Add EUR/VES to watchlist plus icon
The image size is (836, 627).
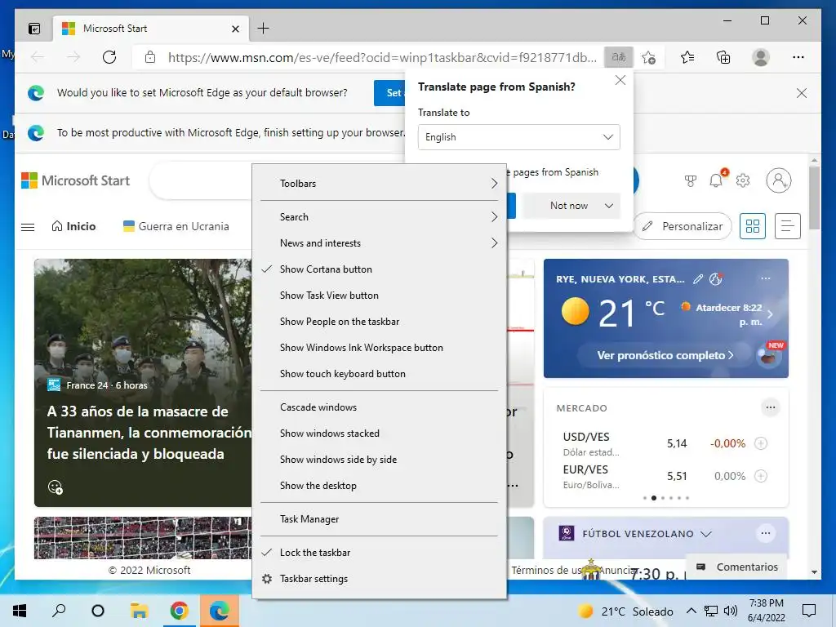pyautogui.click(x=761, y=476)
